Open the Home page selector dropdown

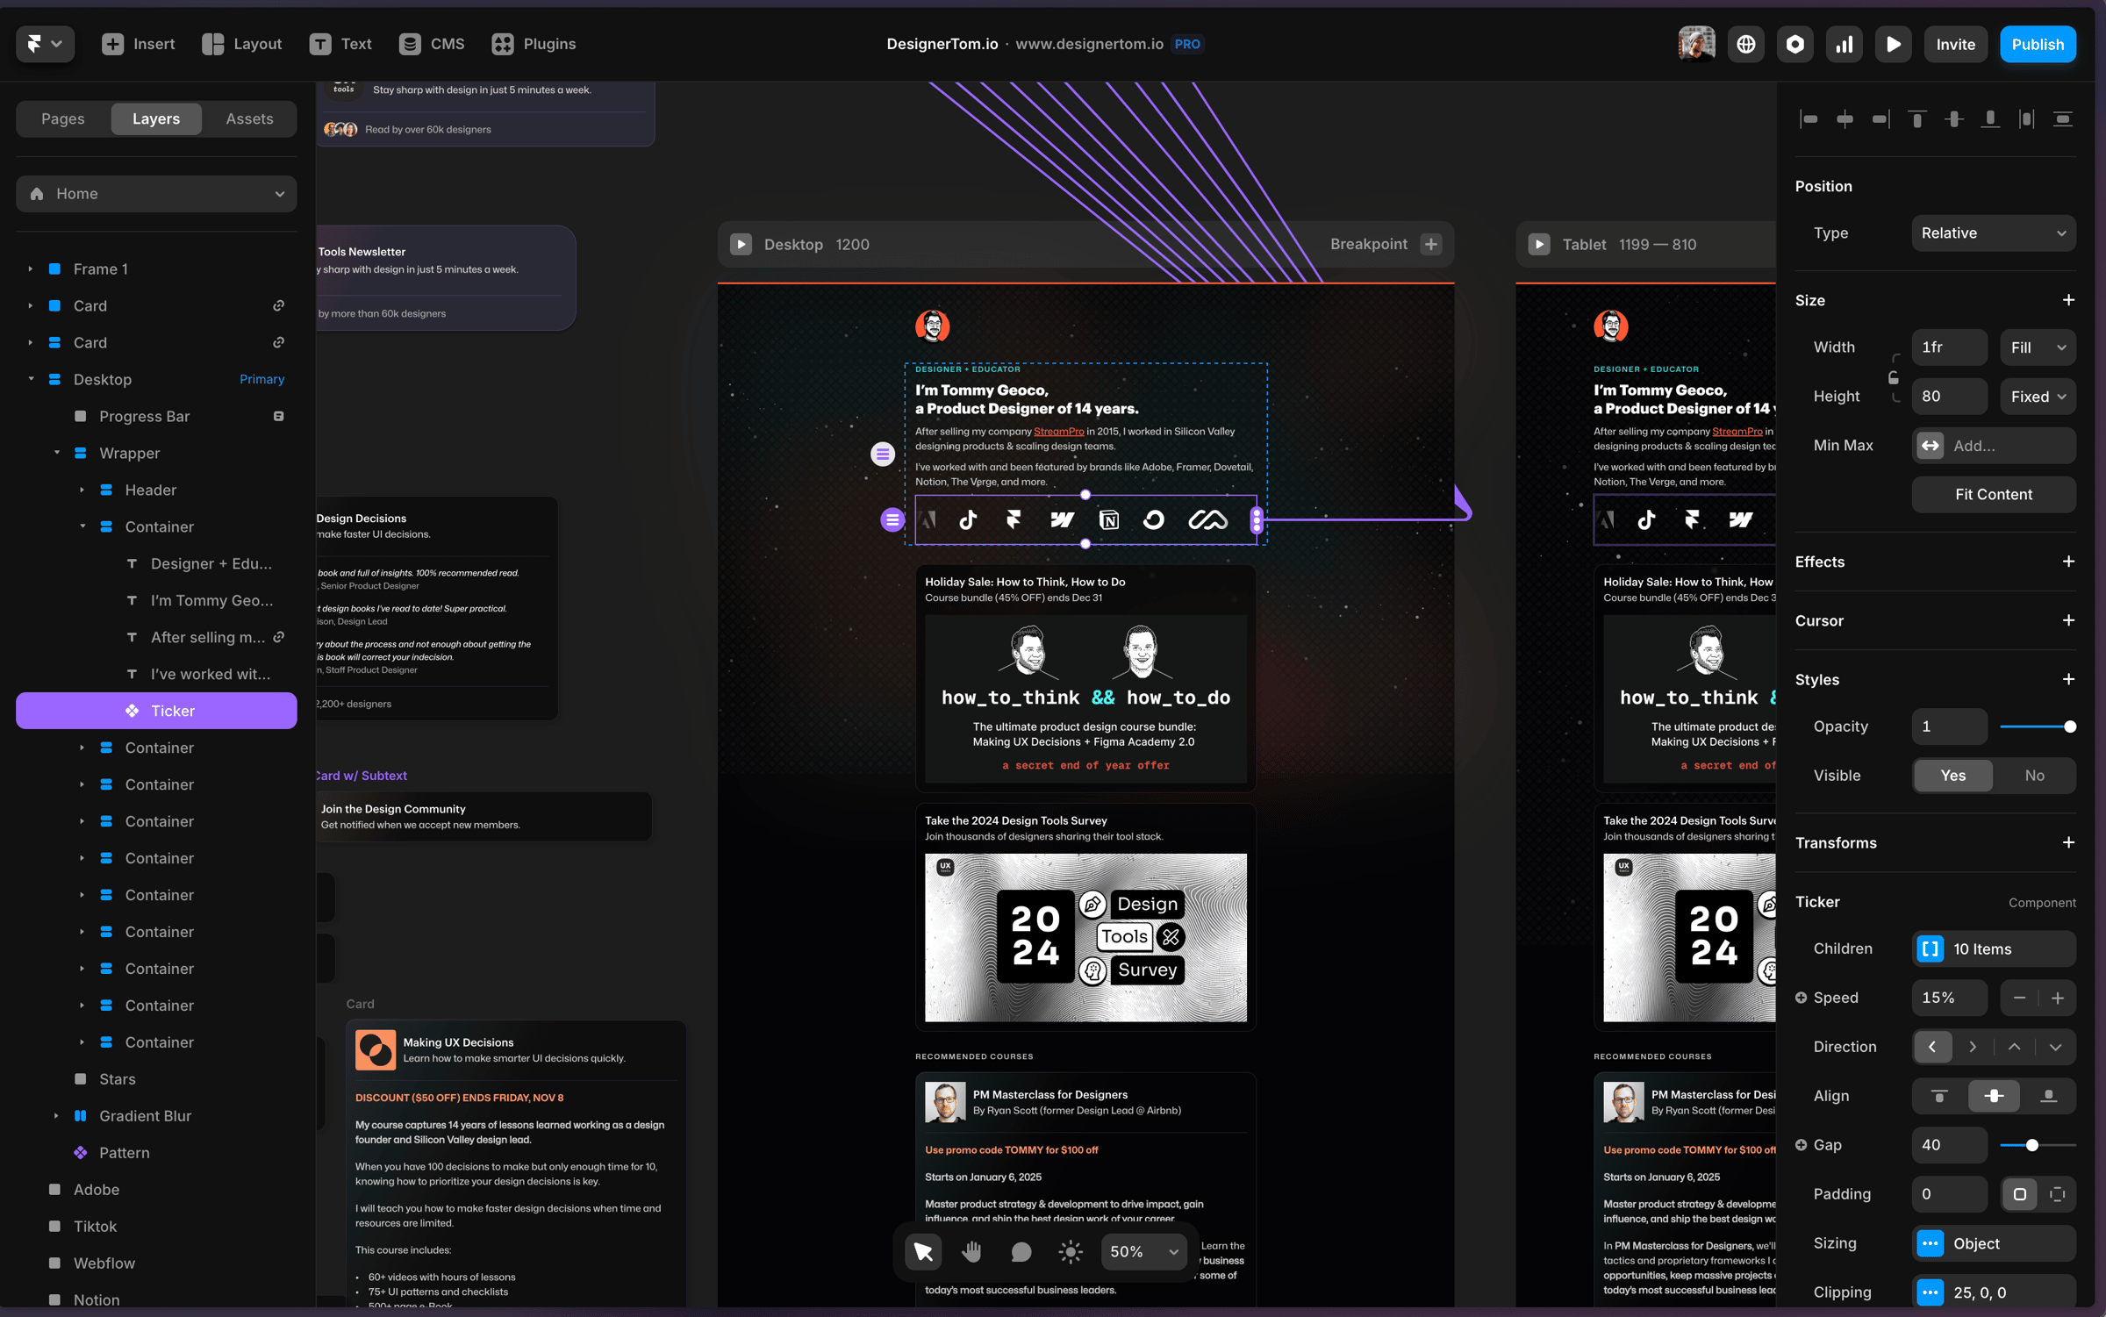(156, 193)
